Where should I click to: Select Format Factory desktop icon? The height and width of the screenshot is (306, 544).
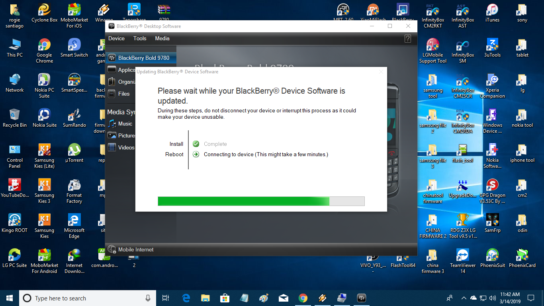click(74, 191)
